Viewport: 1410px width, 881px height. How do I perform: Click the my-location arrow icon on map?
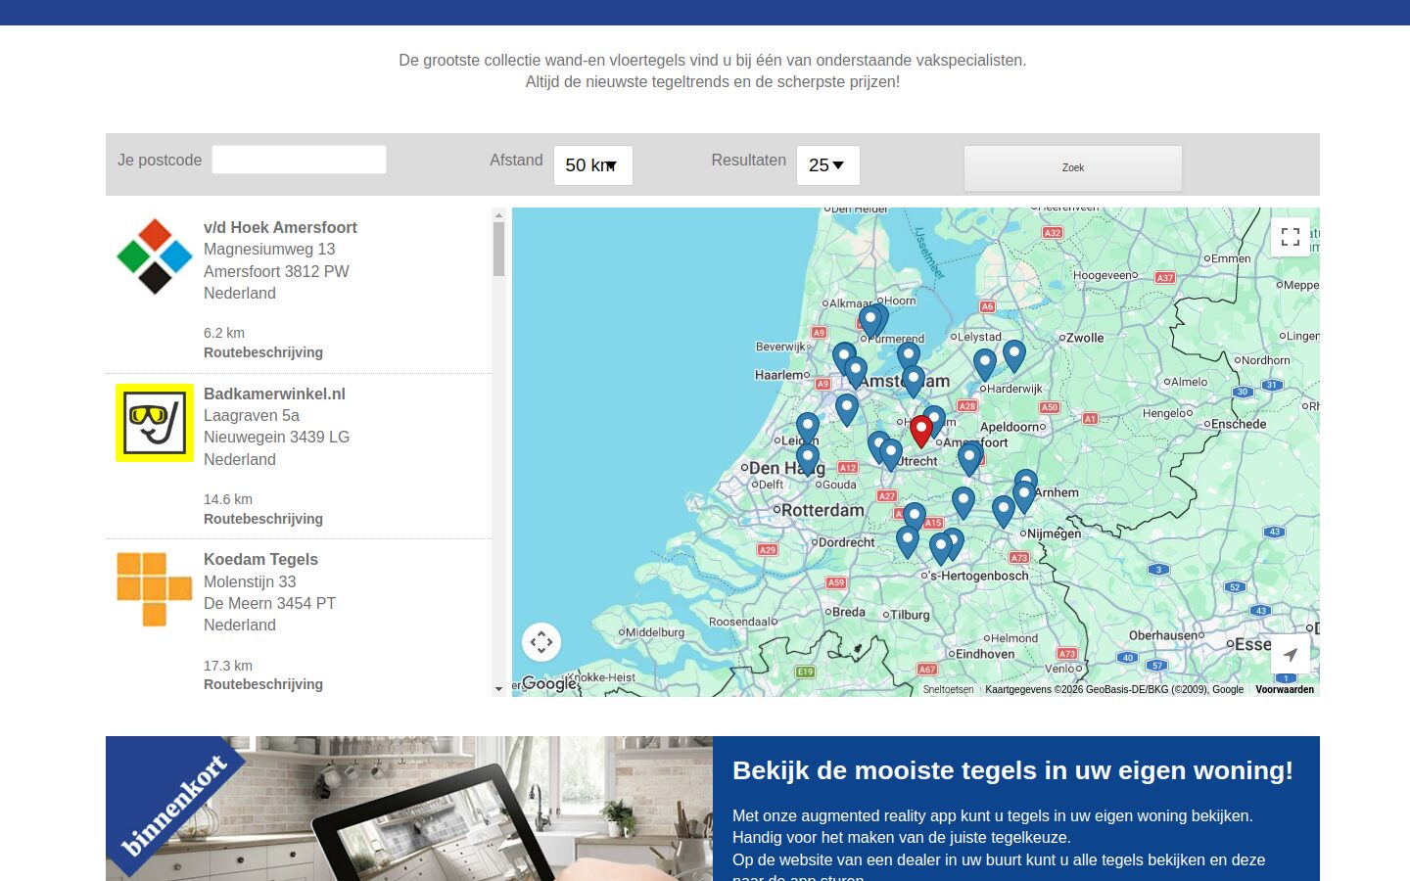pos(1290,654)
